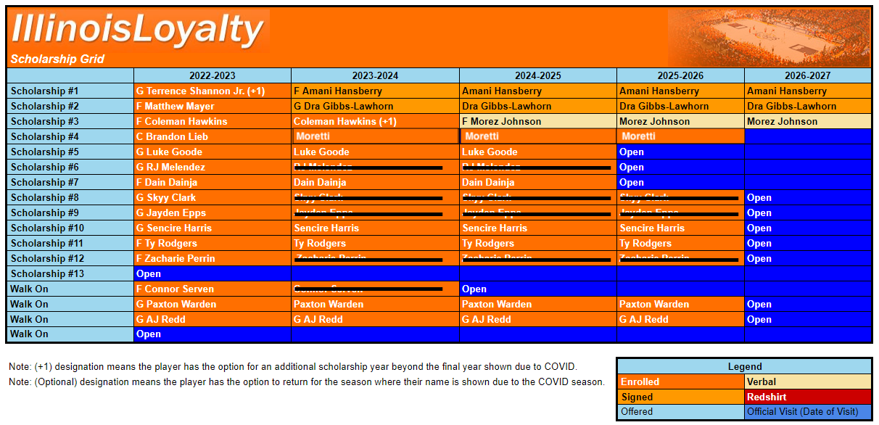Select F Amani Hansberry in 2023-2024 column
Image resolution: width=879 pixels, height=425 pixels.
tap(374, 91)
